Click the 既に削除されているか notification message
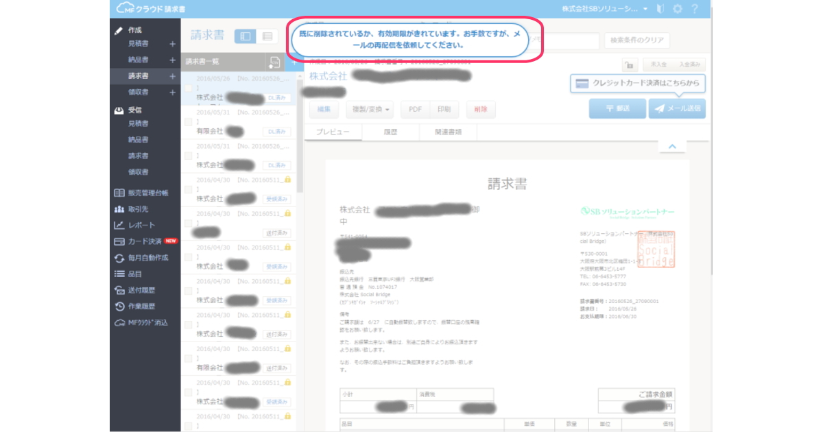823x432 pixels. pos(410,38)
